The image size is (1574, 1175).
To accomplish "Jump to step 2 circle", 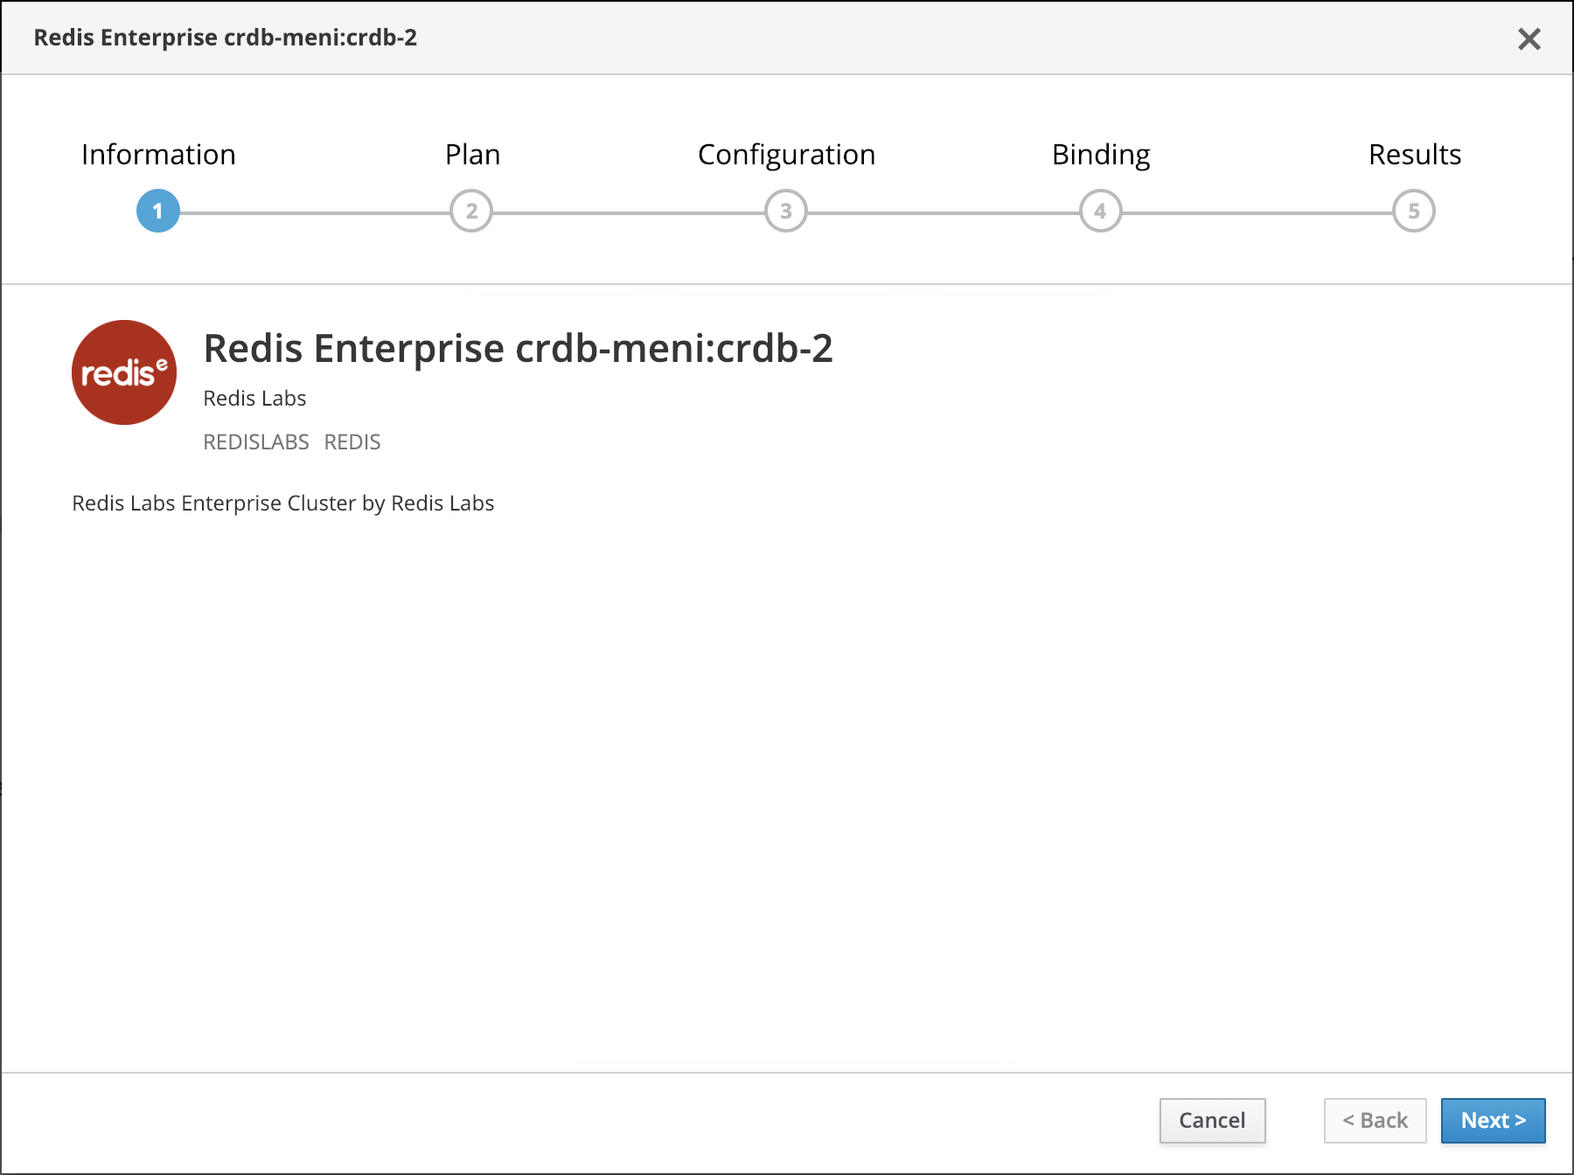I will pyautogui.click(x=471, y=211).
